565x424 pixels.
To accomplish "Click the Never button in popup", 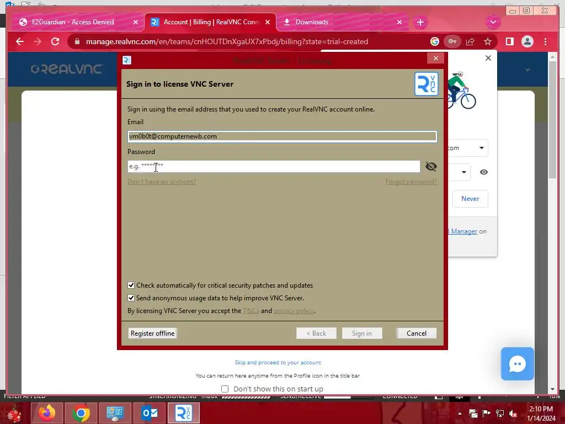I will tap(470, 199).
